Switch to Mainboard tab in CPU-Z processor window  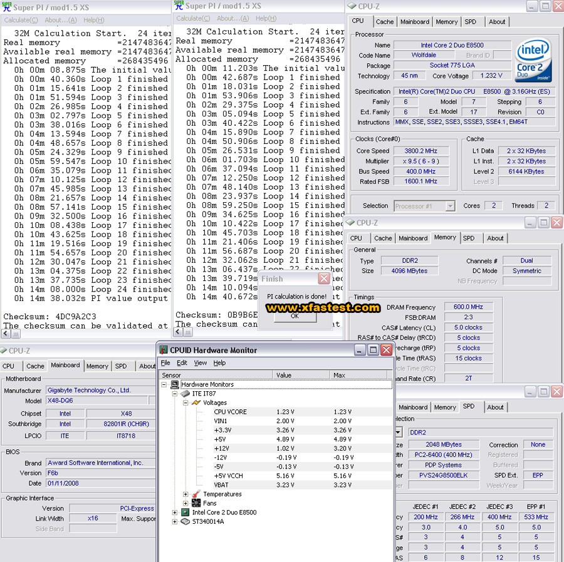[x=415, y=22]
